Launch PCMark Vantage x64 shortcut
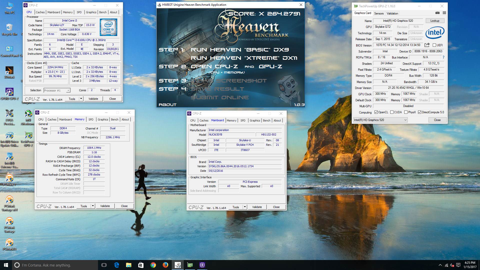Image resolution: width=480 pixels, height=270 pixels. point(9,203)
